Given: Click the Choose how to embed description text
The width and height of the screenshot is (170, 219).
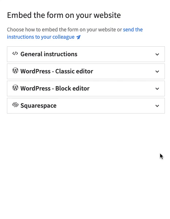Looking at the screenshot, I should (x=64, y=30).
